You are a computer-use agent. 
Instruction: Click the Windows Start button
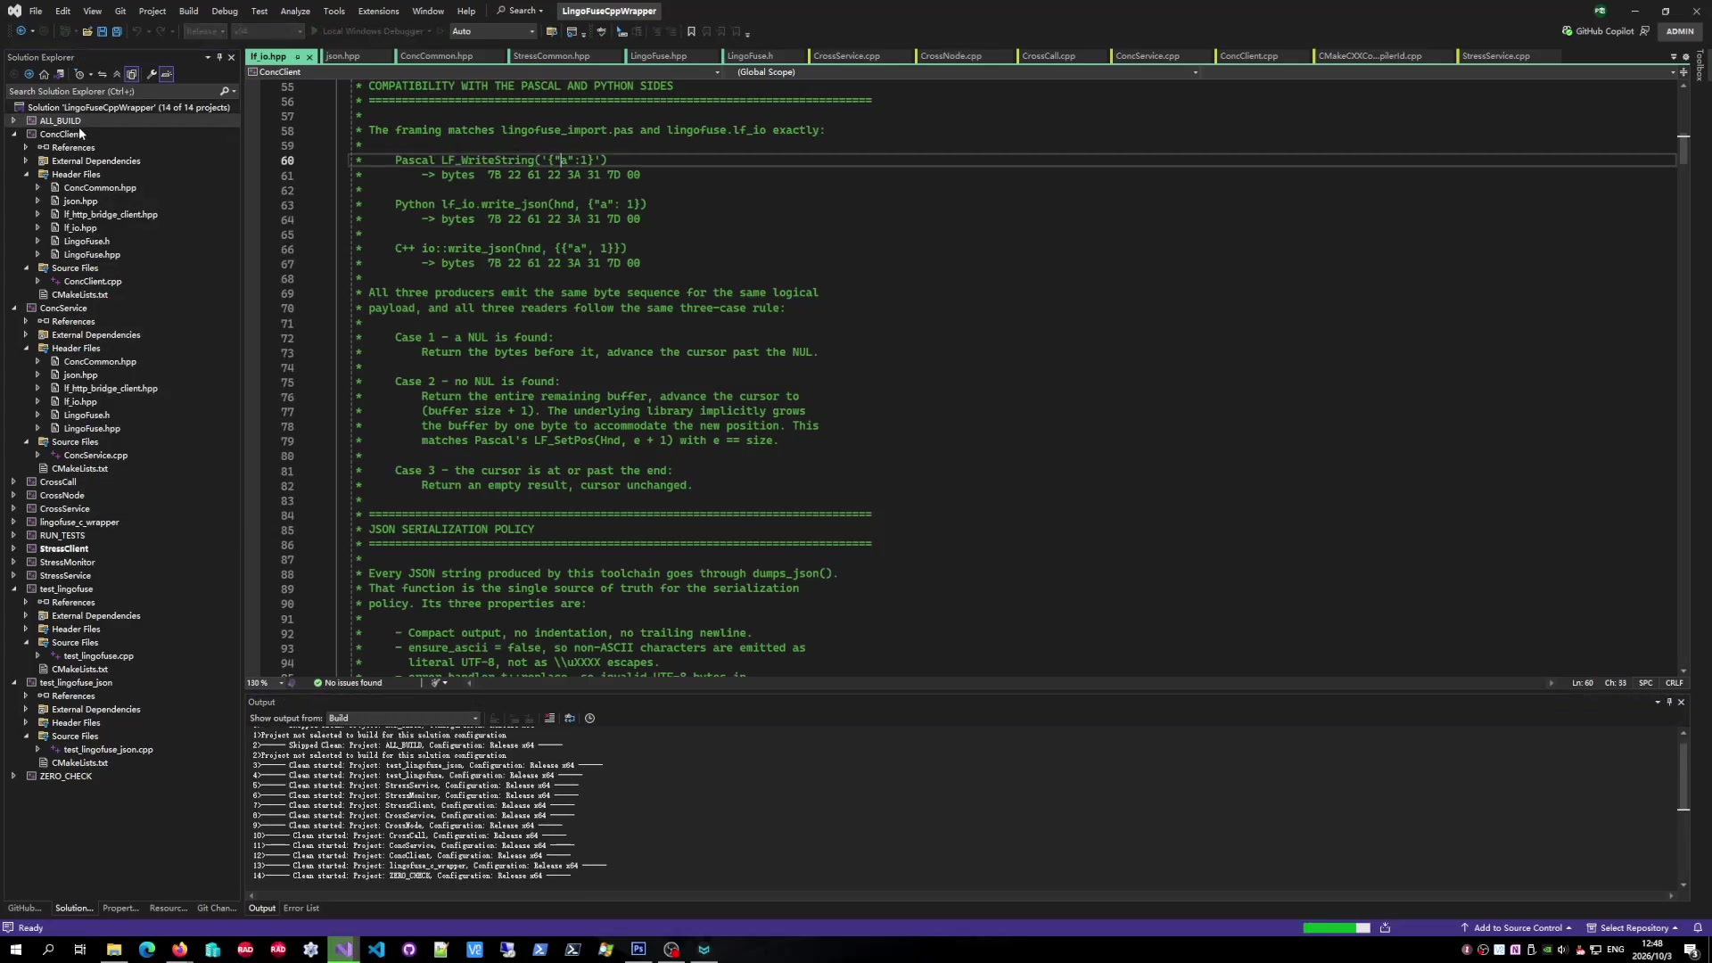pos(15,950)
